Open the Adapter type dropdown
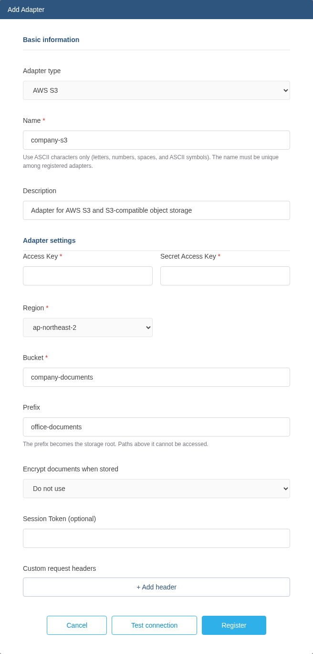This screenshot has width=313, height=654. [156, 90]
